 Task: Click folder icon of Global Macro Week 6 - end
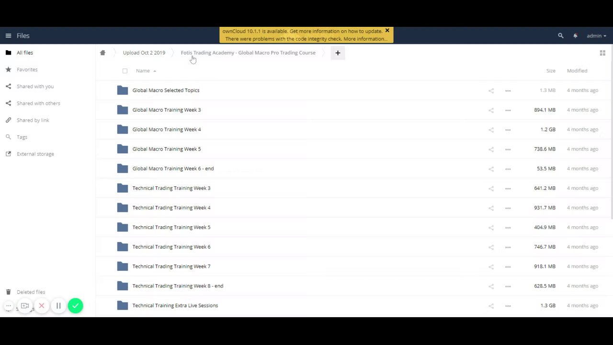tap(123, 169)
